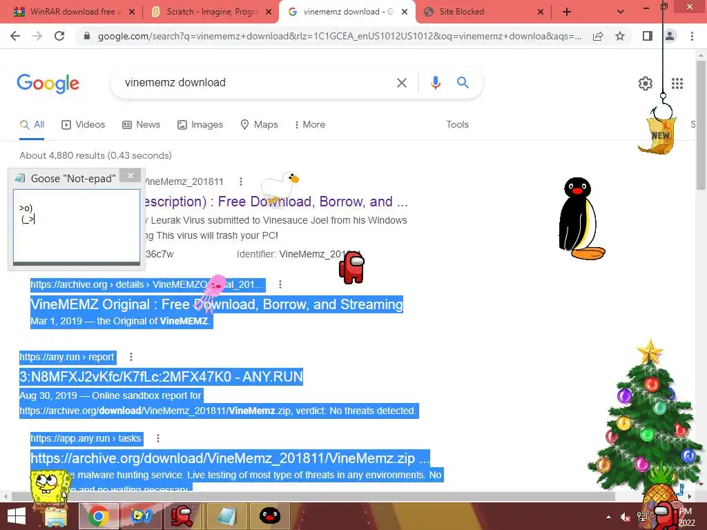The image size is (707, 530).
Task: Open the Google logo homepage link
Action: 48,84
